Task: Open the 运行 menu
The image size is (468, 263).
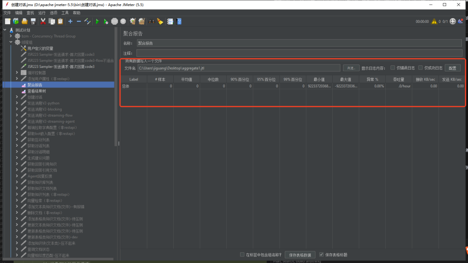Action: [x=42, y=13]
